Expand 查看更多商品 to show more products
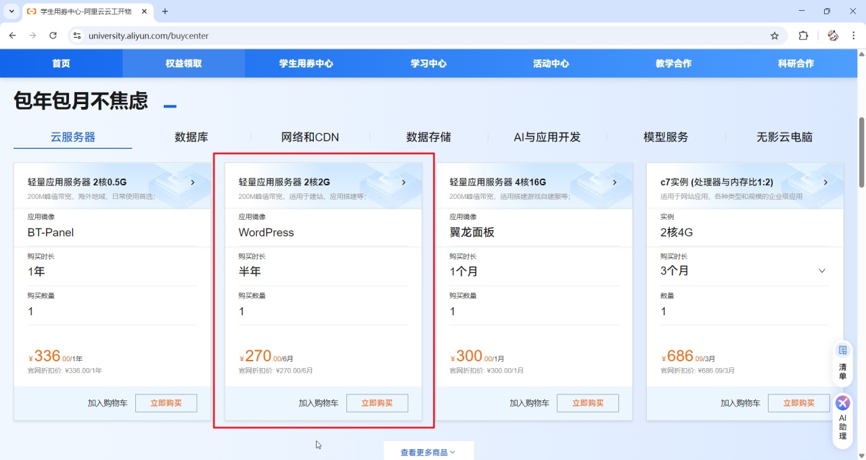Viewport: 866px width, 460px height. tap(428, 452)
